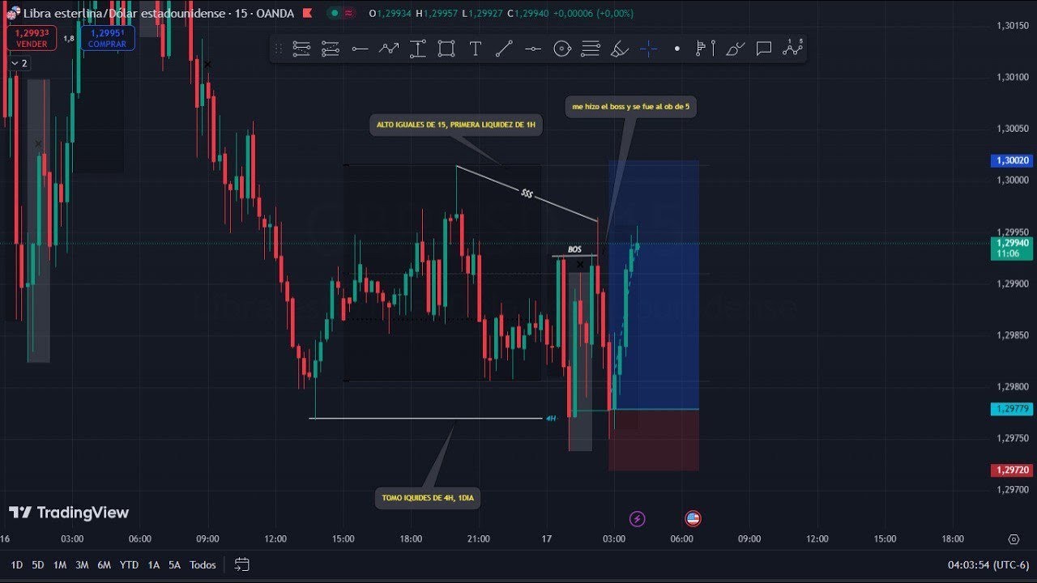Click the 1,29720 stop-loss price label
The width and height of the screenshot is (1037, 583).
click(1012, 470)
